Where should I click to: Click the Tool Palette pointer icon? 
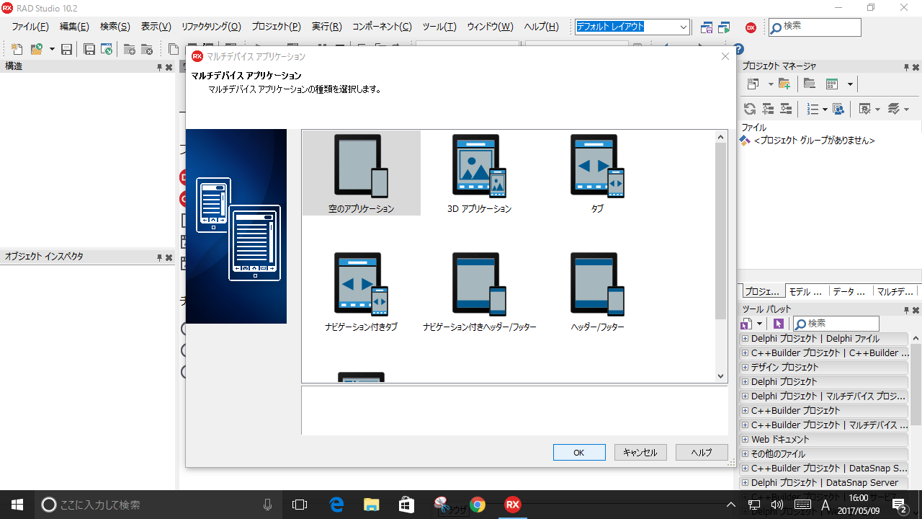[x=778, y=324]
